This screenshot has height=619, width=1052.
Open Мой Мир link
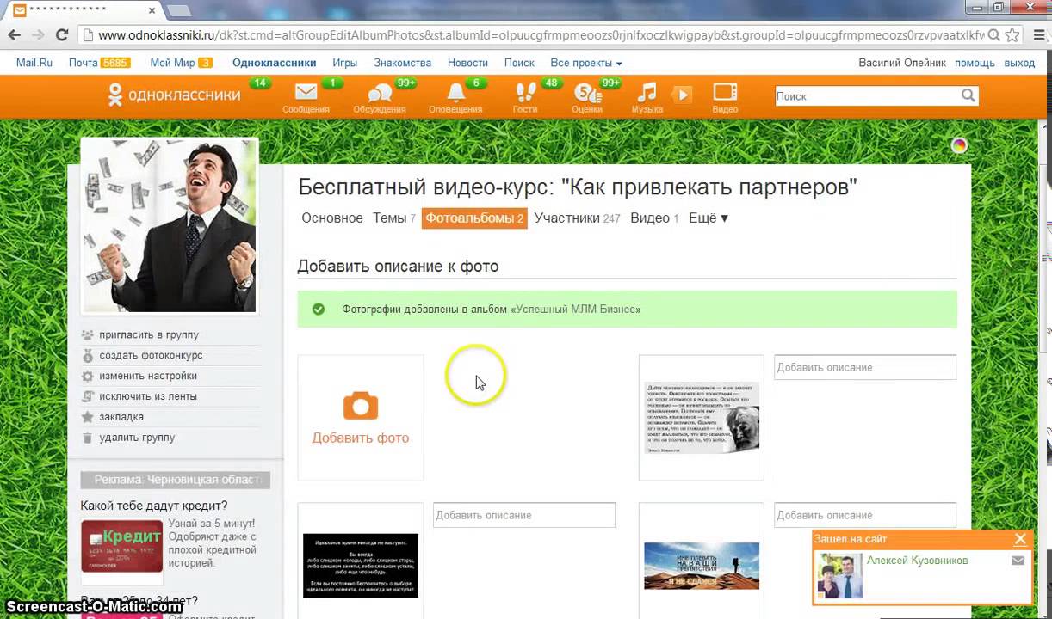click(172, 63)
